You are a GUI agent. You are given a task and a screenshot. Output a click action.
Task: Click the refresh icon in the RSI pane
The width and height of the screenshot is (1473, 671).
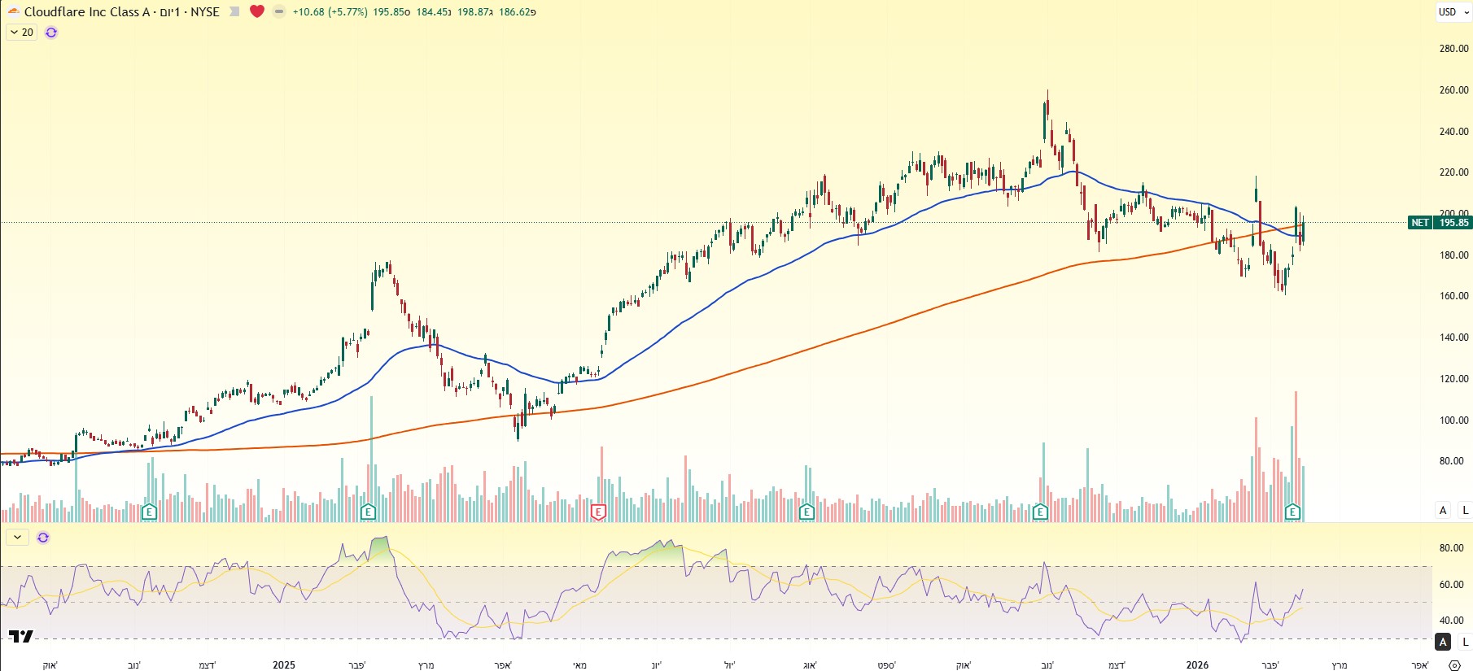pos(43,538)
